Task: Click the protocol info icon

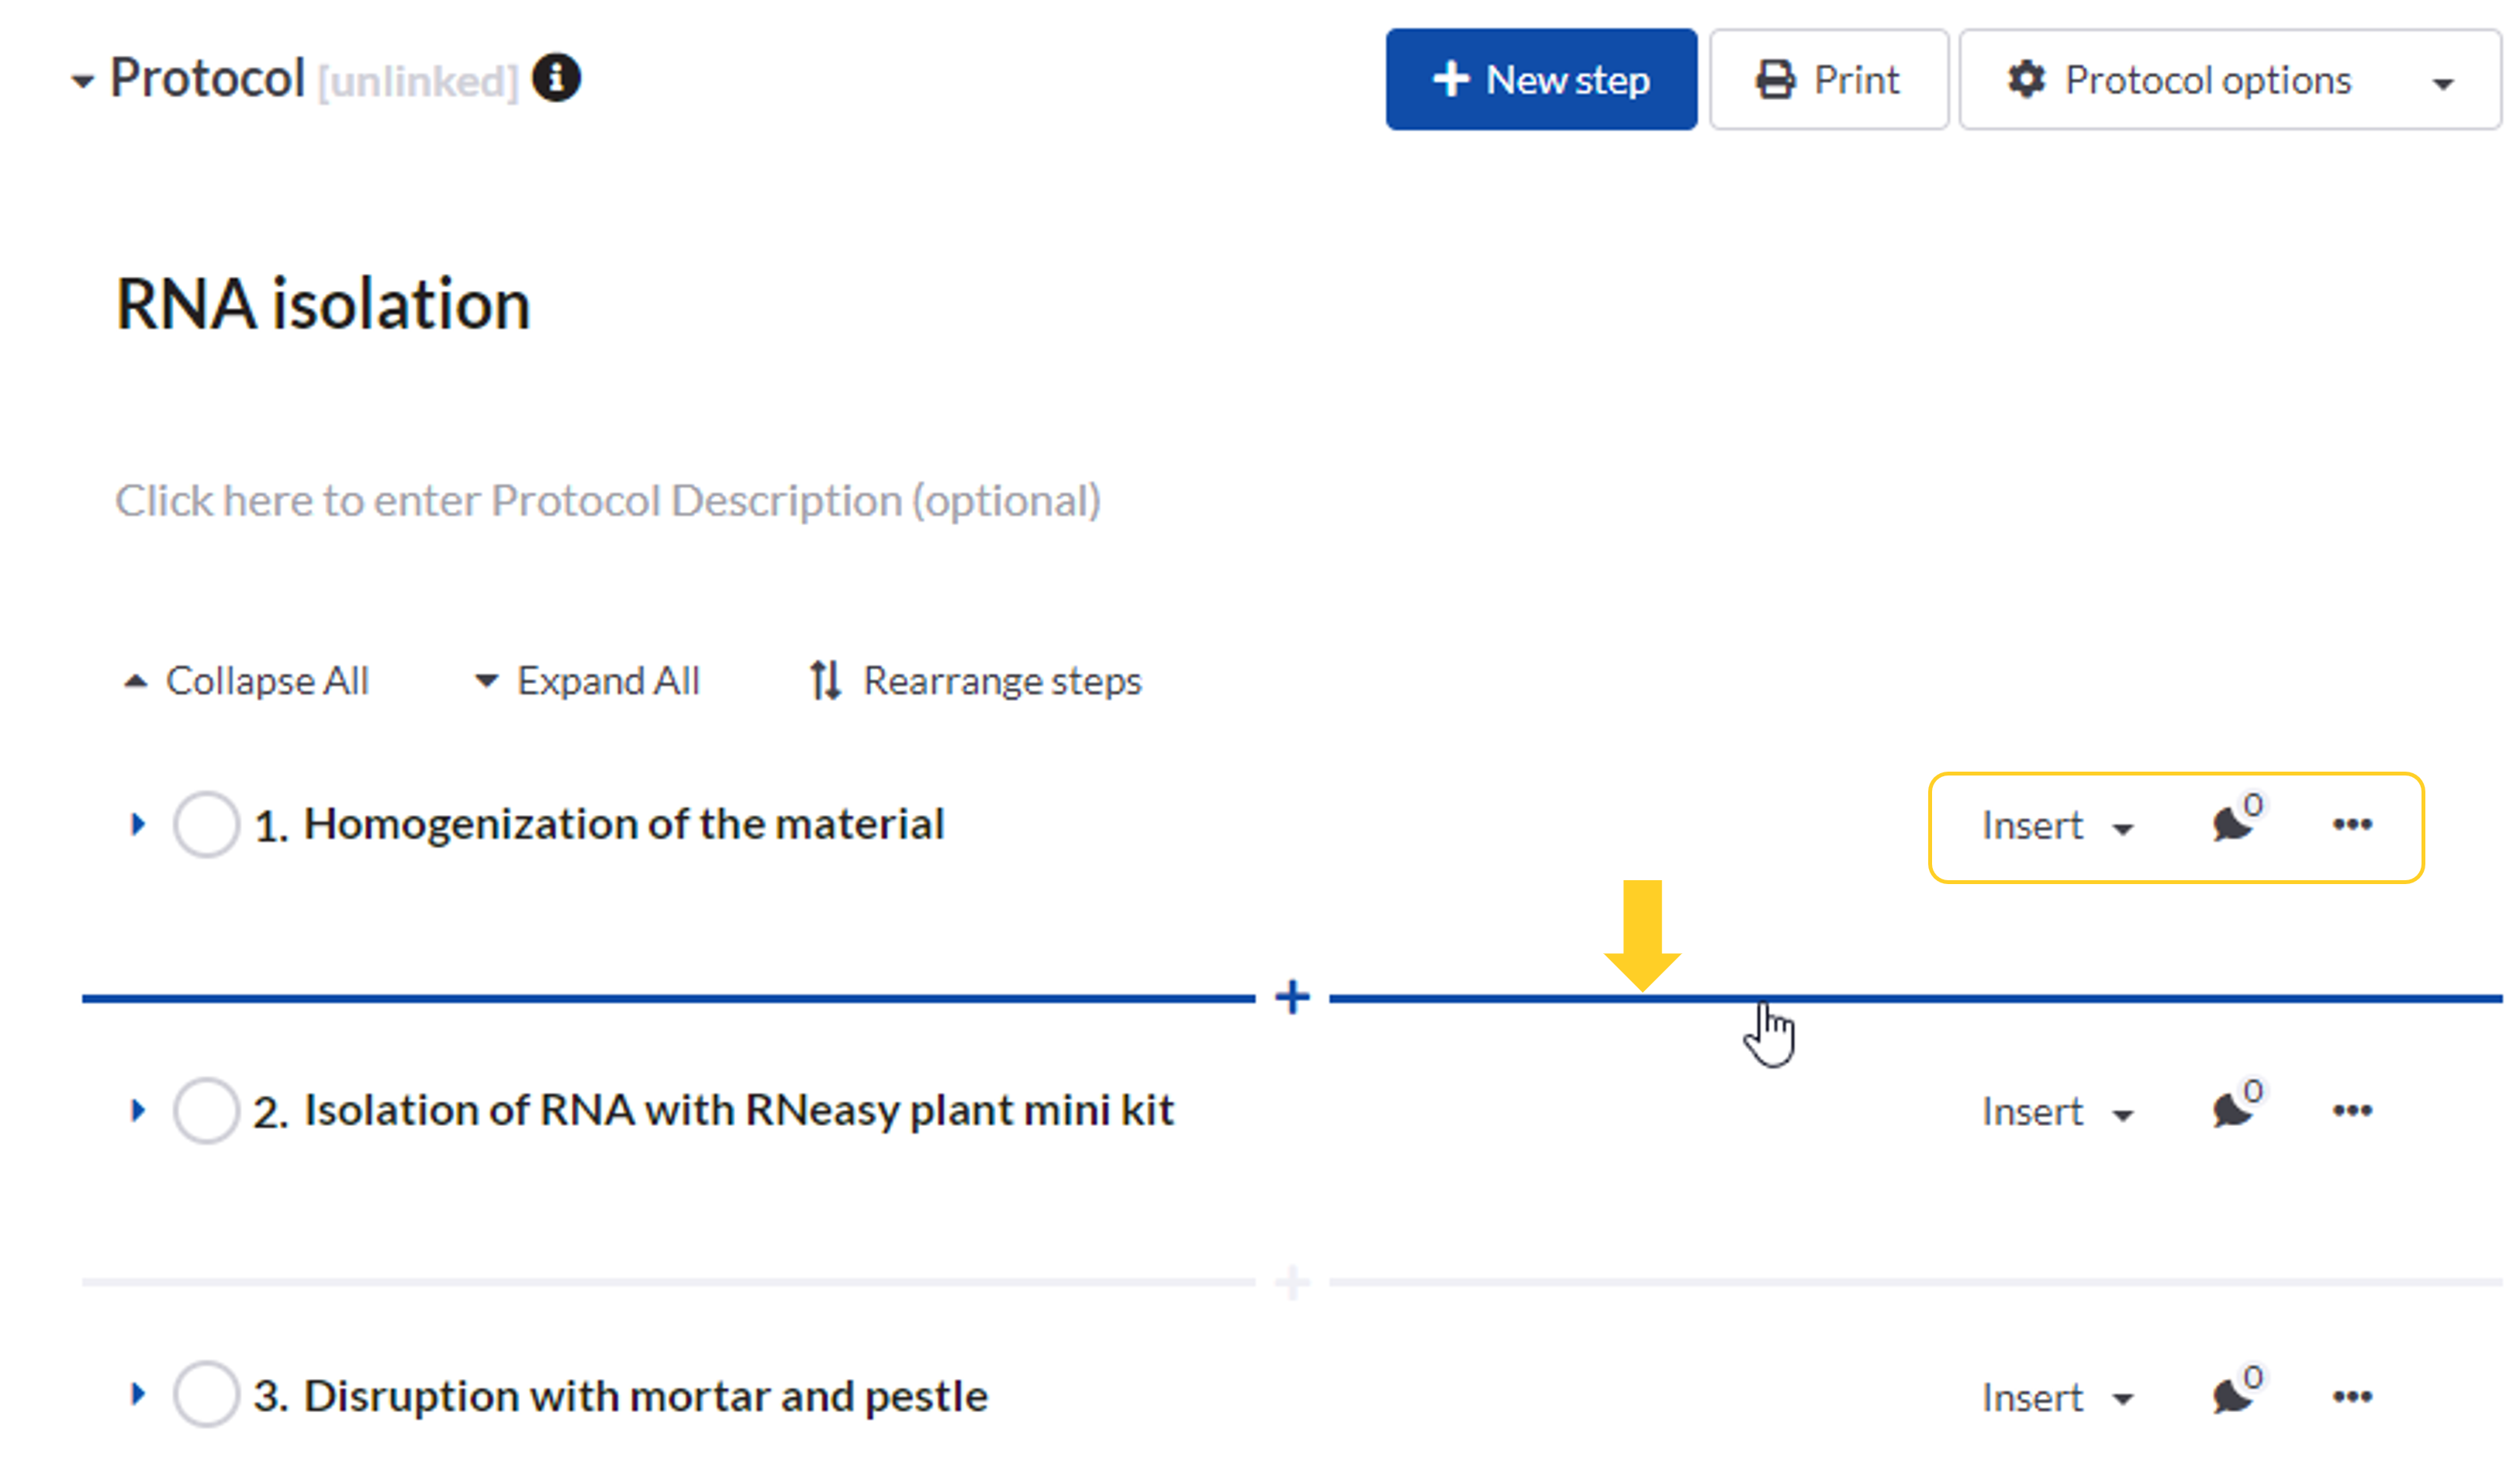Action: tap(556, 78)
